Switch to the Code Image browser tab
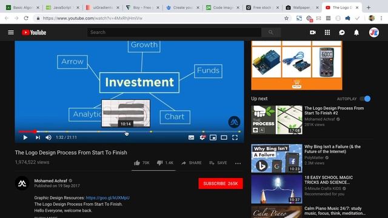 click(x=222, y=8)
